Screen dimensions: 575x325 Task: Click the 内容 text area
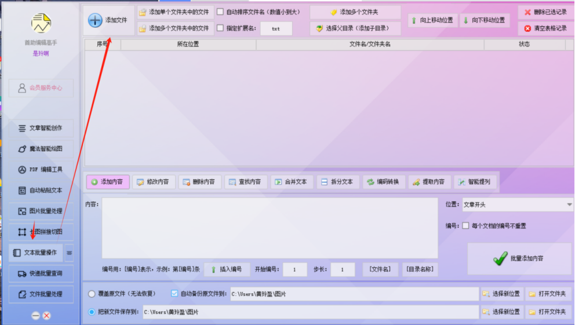tap(270, 228)
